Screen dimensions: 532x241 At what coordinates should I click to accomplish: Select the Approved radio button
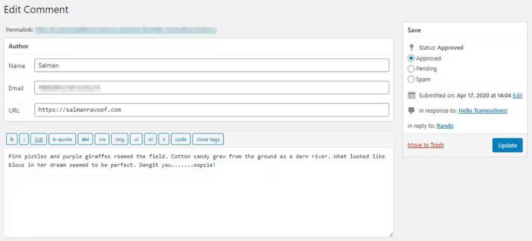click(x=411, y=58)
